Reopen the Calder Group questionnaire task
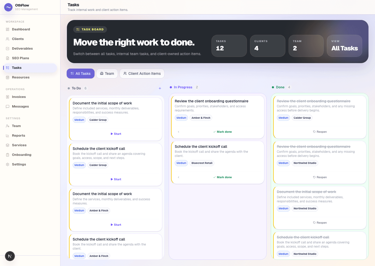Screen dimensions: 375x266 tap(320, 132)
